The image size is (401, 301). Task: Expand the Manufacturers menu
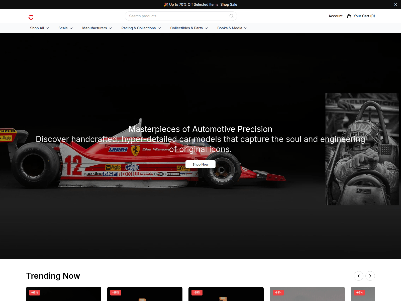coord(97,28)
